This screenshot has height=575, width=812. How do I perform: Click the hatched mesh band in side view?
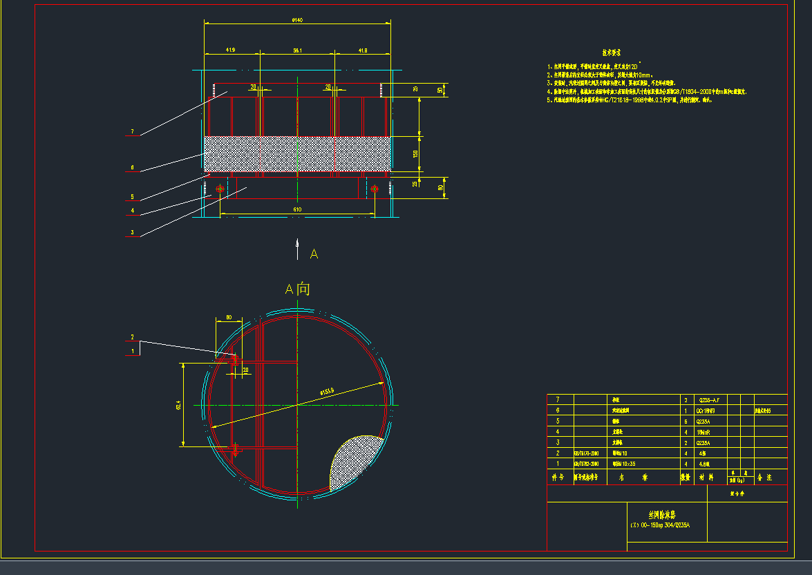pyautogui.click(x=297, y=153)
